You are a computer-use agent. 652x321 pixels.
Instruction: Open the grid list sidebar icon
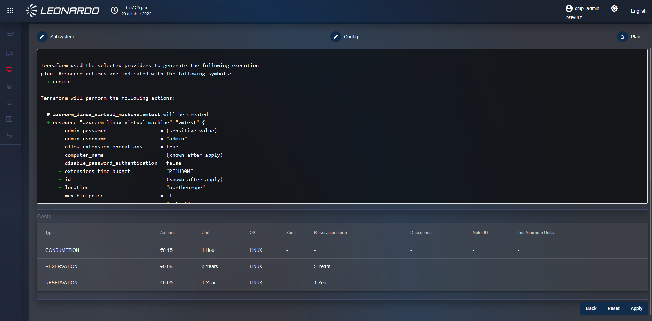click(10, 119)
